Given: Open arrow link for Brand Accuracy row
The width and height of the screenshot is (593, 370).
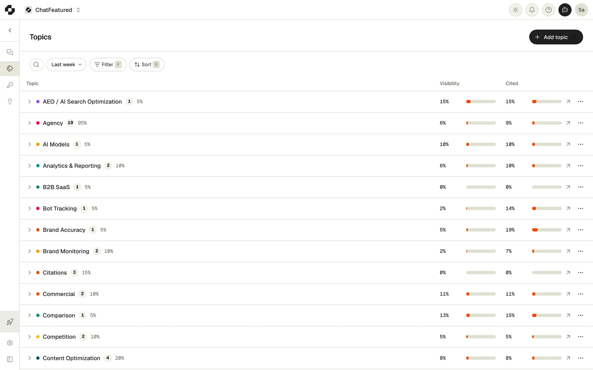Looking at the screenshot, I should click(x=568, y=230).
